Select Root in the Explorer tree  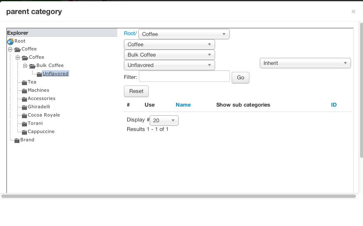20,41
